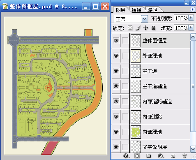
Task: Select layer named 内部道路
Action: [152, 117]
